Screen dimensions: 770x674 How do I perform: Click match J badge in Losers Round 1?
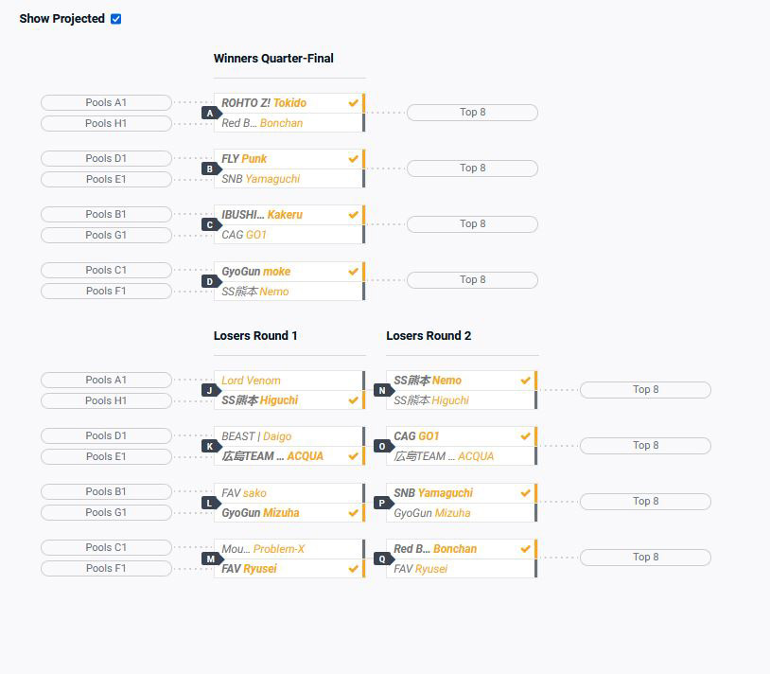tap(210, 390)
